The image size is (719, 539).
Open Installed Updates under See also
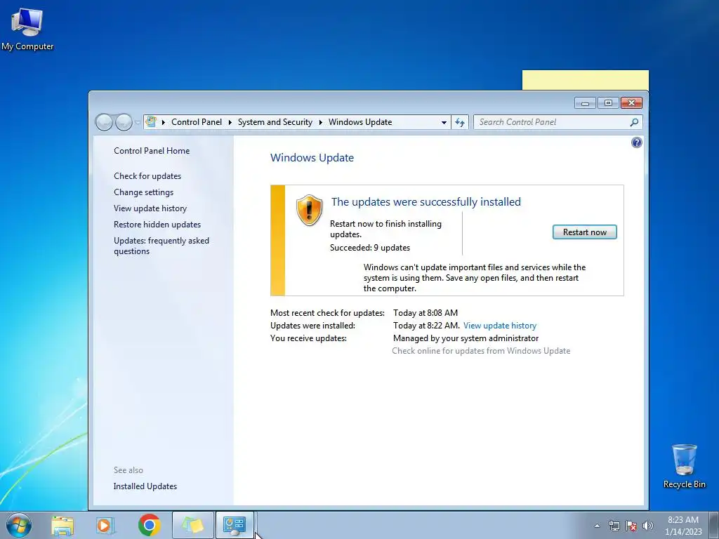pyautogui.click(x=145, y=486)
